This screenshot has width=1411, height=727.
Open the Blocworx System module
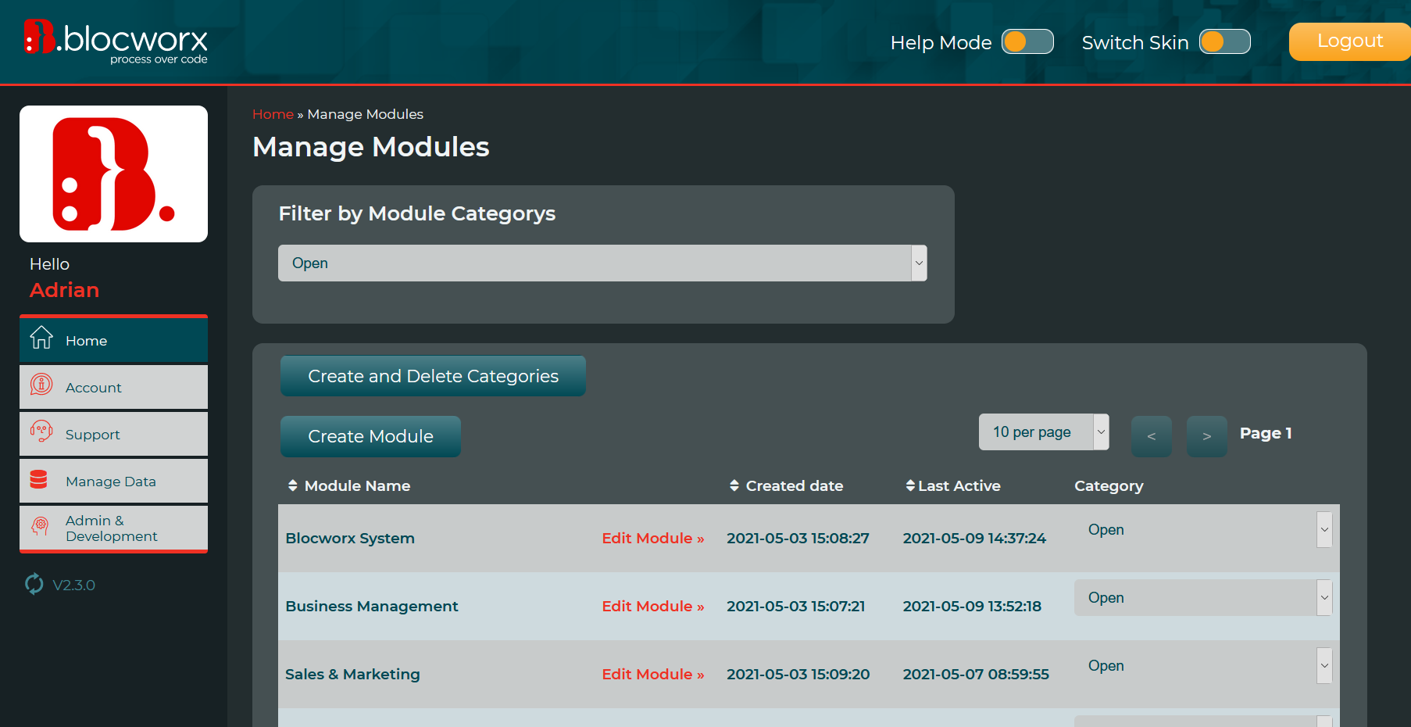[350, 538]
